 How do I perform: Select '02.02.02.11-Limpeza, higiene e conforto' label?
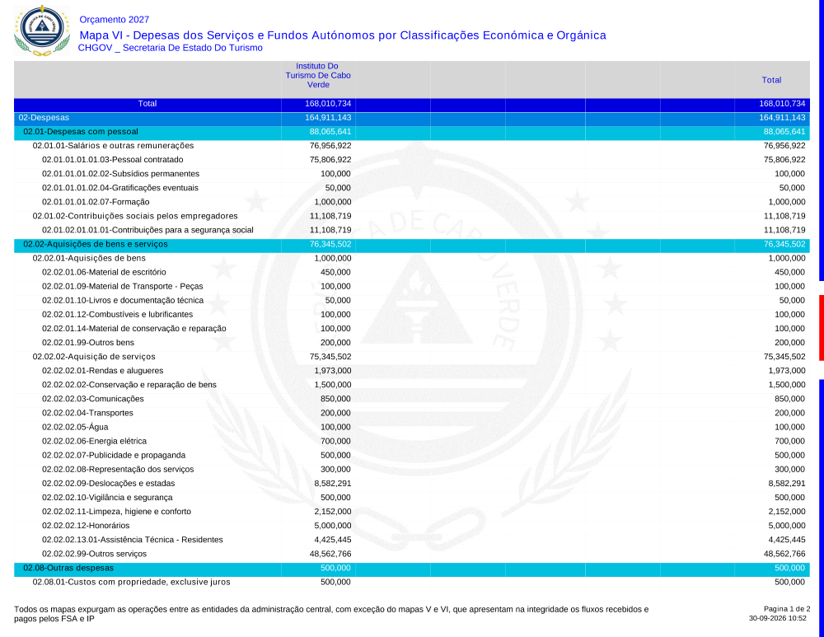(x=117, y=512)
